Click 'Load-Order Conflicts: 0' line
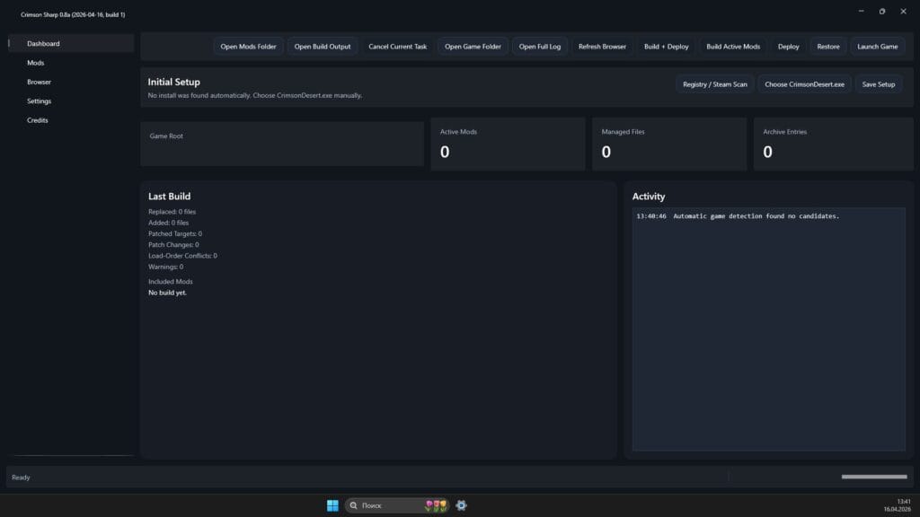 click(x=182, y=256)
